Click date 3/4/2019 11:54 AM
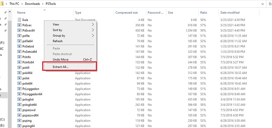Viewport: 272px width, 128px height. (233, 99)
